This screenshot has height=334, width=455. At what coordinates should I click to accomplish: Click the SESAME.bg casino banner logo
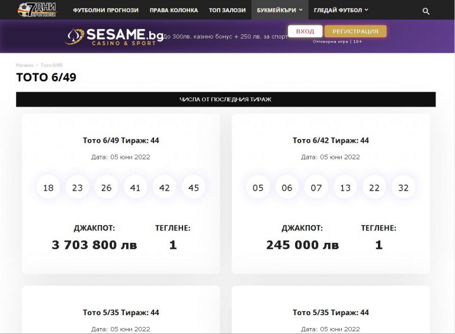(115, 37)
